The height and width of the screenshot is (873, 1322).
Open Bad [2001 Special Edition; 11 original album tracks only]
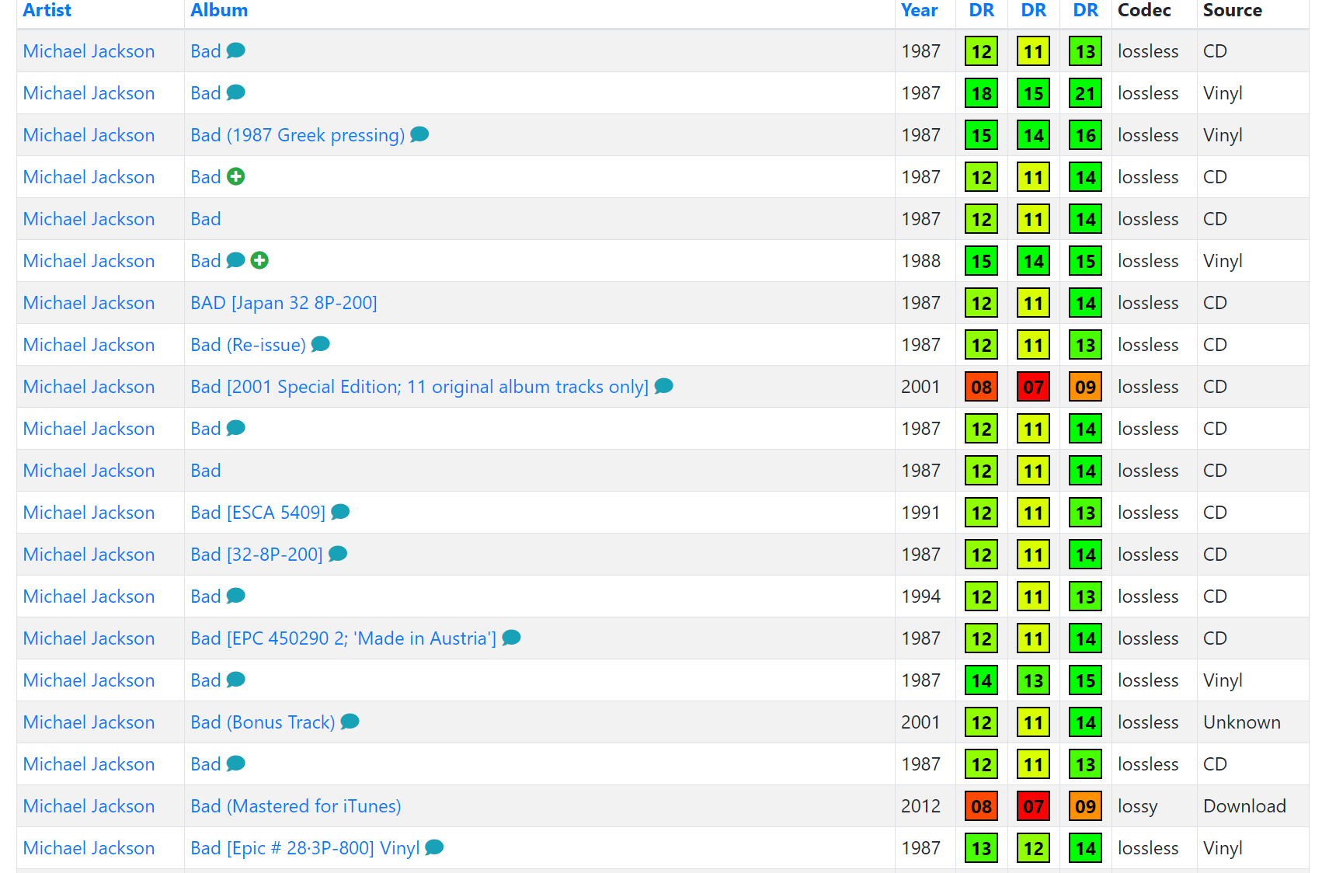tap(419, 387)
